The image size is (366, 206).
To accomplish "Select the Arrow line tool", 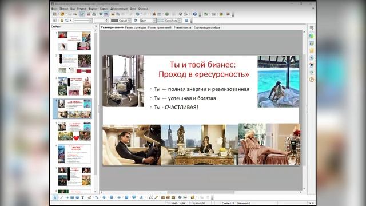I will 67,197.
